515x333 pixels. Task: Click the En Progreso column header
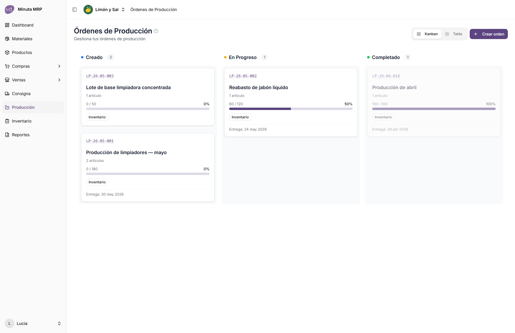point(243,57)
